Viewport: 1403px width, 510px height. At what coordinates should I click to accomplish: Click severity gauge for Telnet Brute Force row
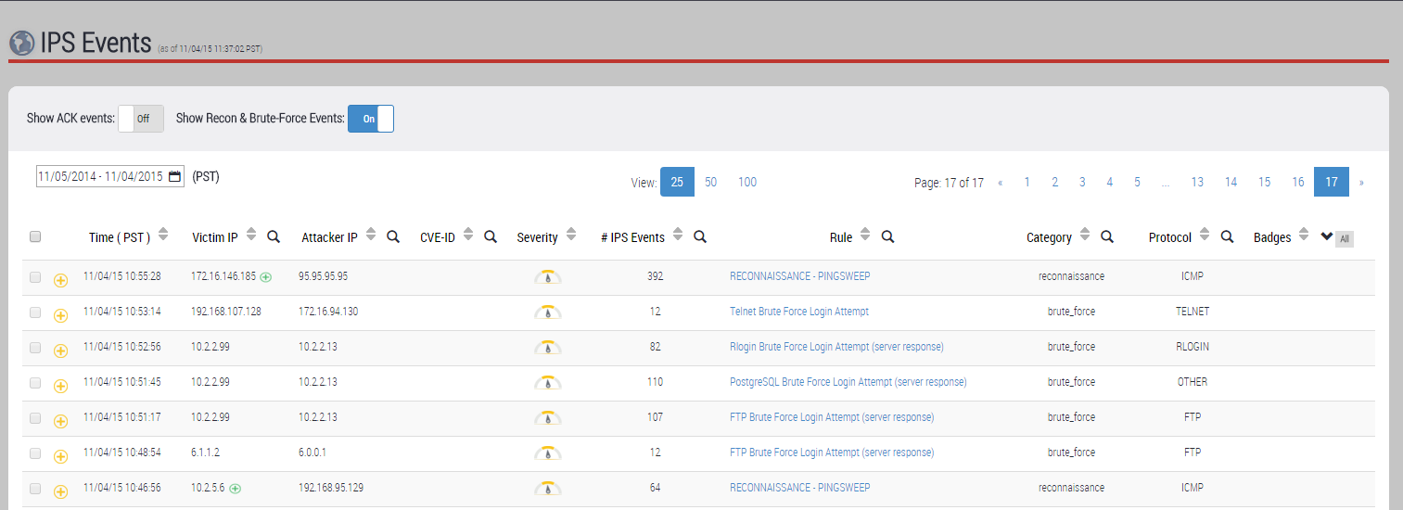click(548, 312)
